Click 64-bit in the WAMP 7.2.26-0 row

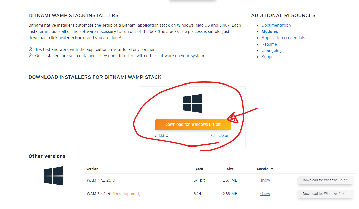(199, 180)
